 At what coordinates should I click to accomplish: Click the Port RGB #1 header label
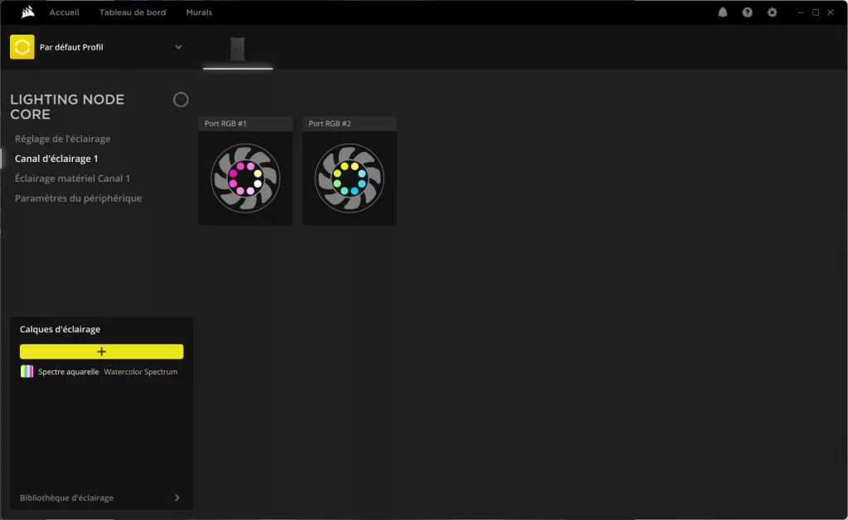[x=225, y=124]
